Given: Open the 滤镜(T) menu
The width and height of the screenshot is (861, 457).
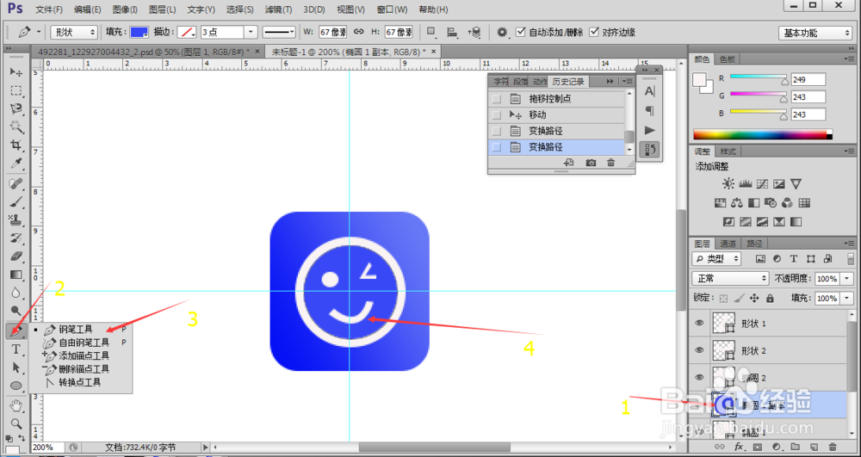Looking at the screenshot, I should [x=278, y=9].
